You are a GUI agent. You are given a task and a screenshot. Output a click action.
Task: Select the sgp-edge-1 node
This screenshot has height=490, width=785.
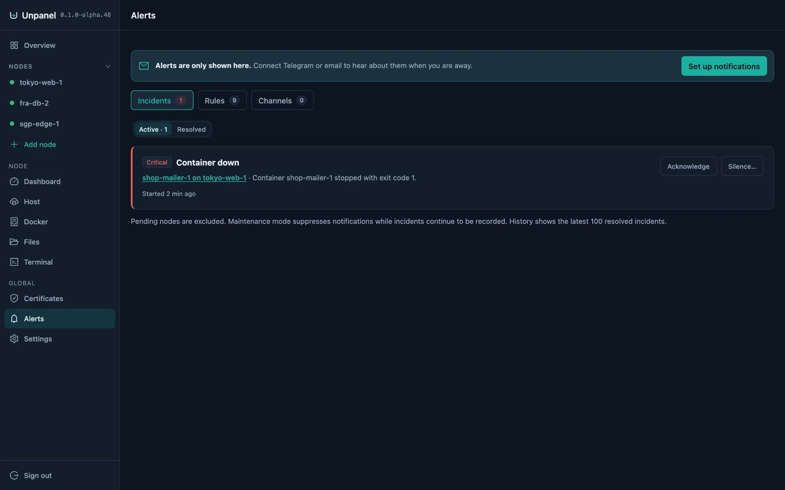(60, 124)
